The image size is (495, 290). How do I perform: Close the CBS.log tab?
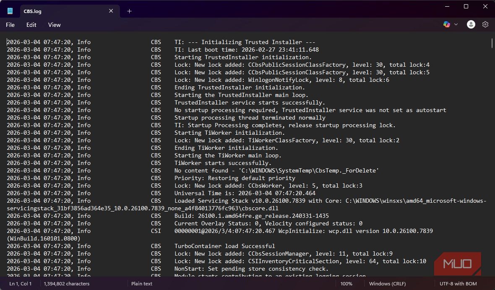[x=111, y=11]
